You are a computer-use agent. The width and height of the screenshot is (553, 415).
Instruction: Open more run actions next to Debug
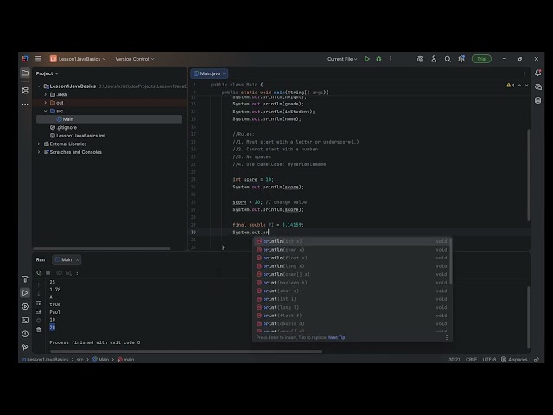click(x=391, y=59)
